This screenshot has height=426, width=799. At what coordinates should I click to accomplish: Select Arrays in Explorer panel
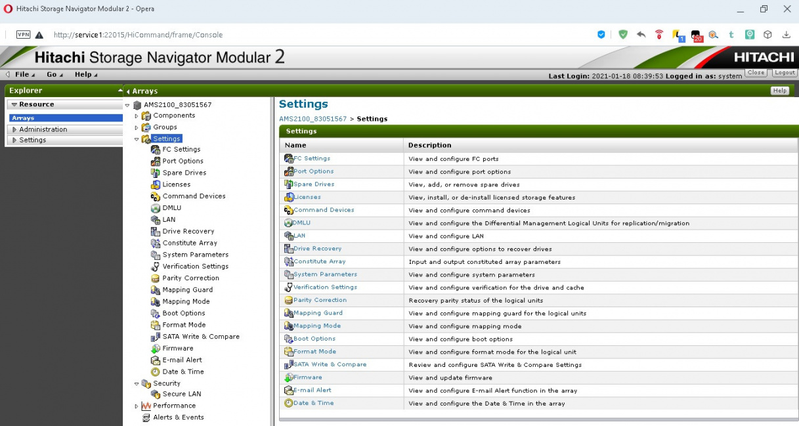66,118
